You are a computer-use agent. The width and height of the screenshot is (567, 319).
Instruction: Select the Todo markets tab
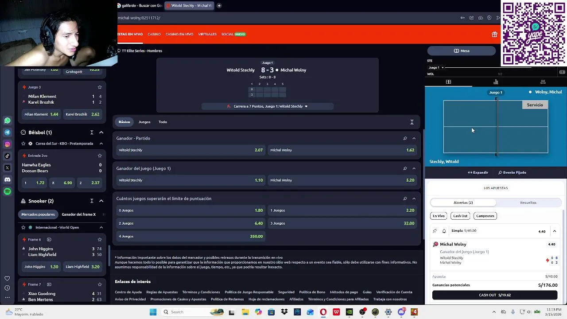coord(163,122)
